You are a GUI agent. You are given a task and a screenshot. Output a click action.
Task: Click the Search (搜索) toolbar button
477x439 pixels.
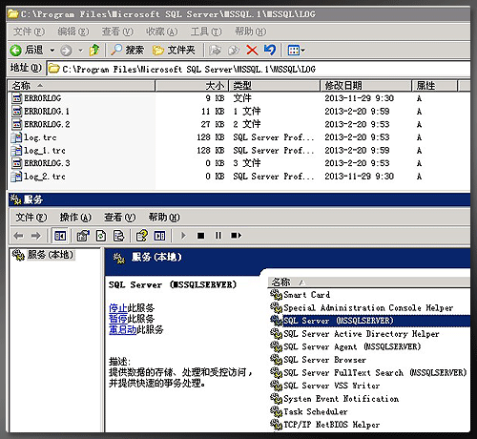(x=127, y=50)
